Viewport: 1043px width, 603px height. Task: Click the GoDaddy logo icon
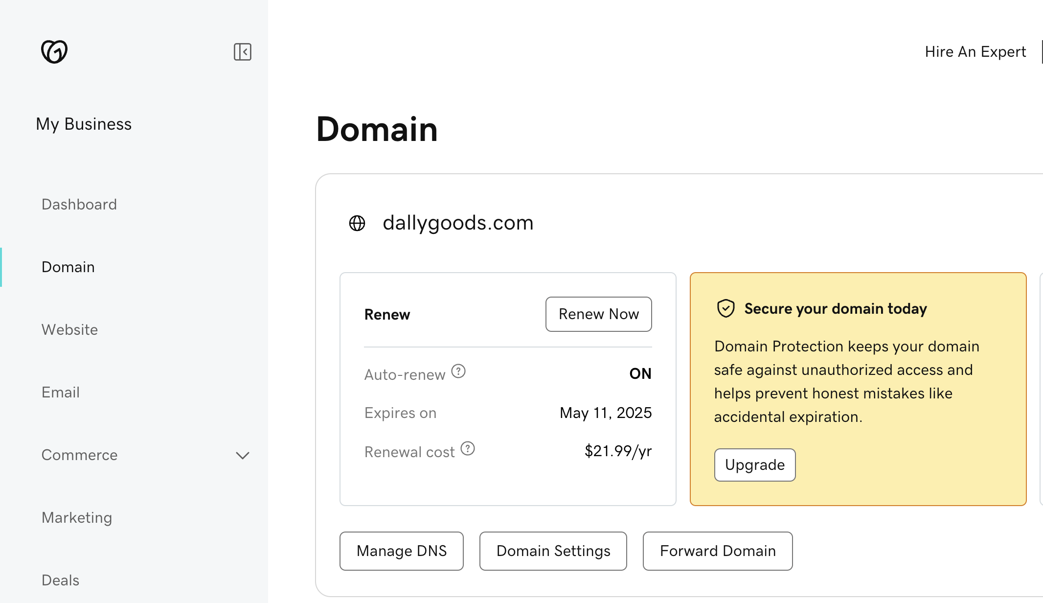[x=54, y=51]
